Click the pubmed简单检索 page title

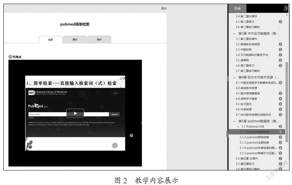[75, 24]
